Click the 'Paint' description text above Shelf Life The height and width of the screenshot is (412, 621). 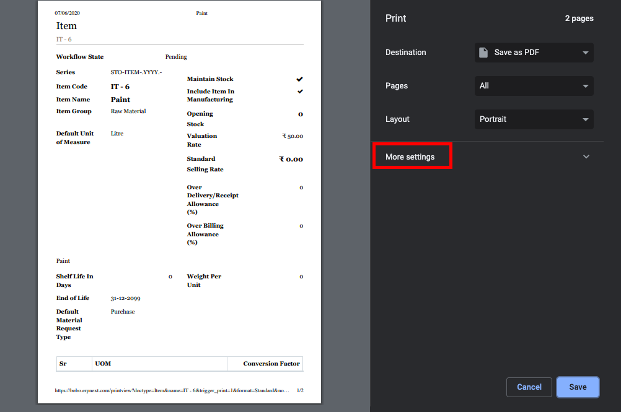[63, 261]
